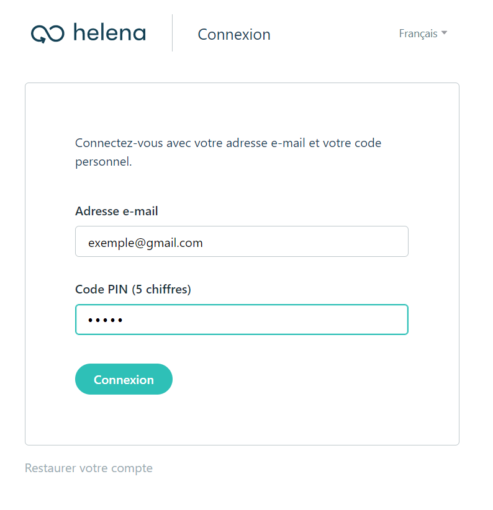Click the Code PIN (5 chiffres) label

(133, 289)
